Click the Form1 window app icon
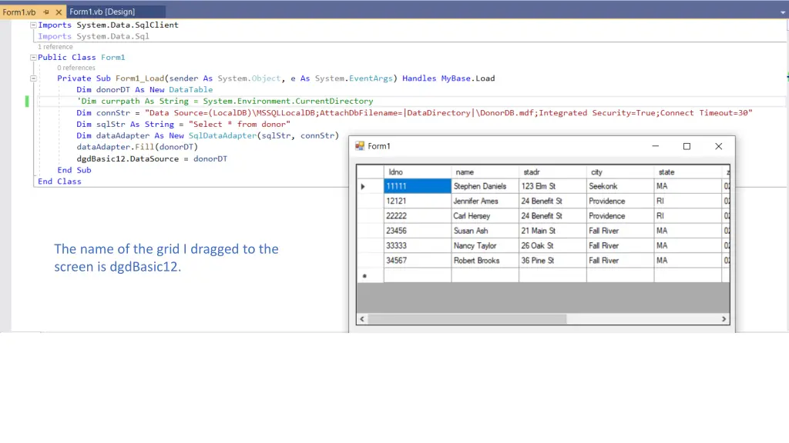Viewport: 789px width, 443px height. (x=359, y=146)
